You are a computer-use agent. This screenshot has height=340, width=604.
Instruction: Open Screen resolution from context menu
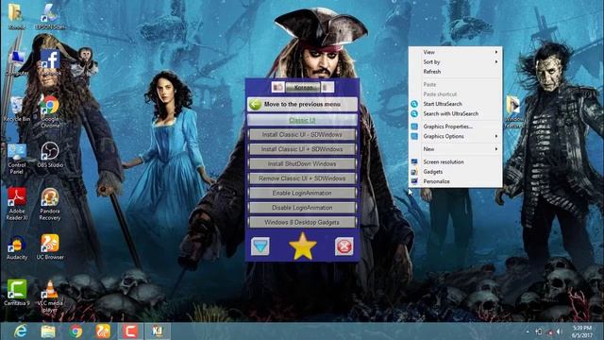tap(455, 161)
